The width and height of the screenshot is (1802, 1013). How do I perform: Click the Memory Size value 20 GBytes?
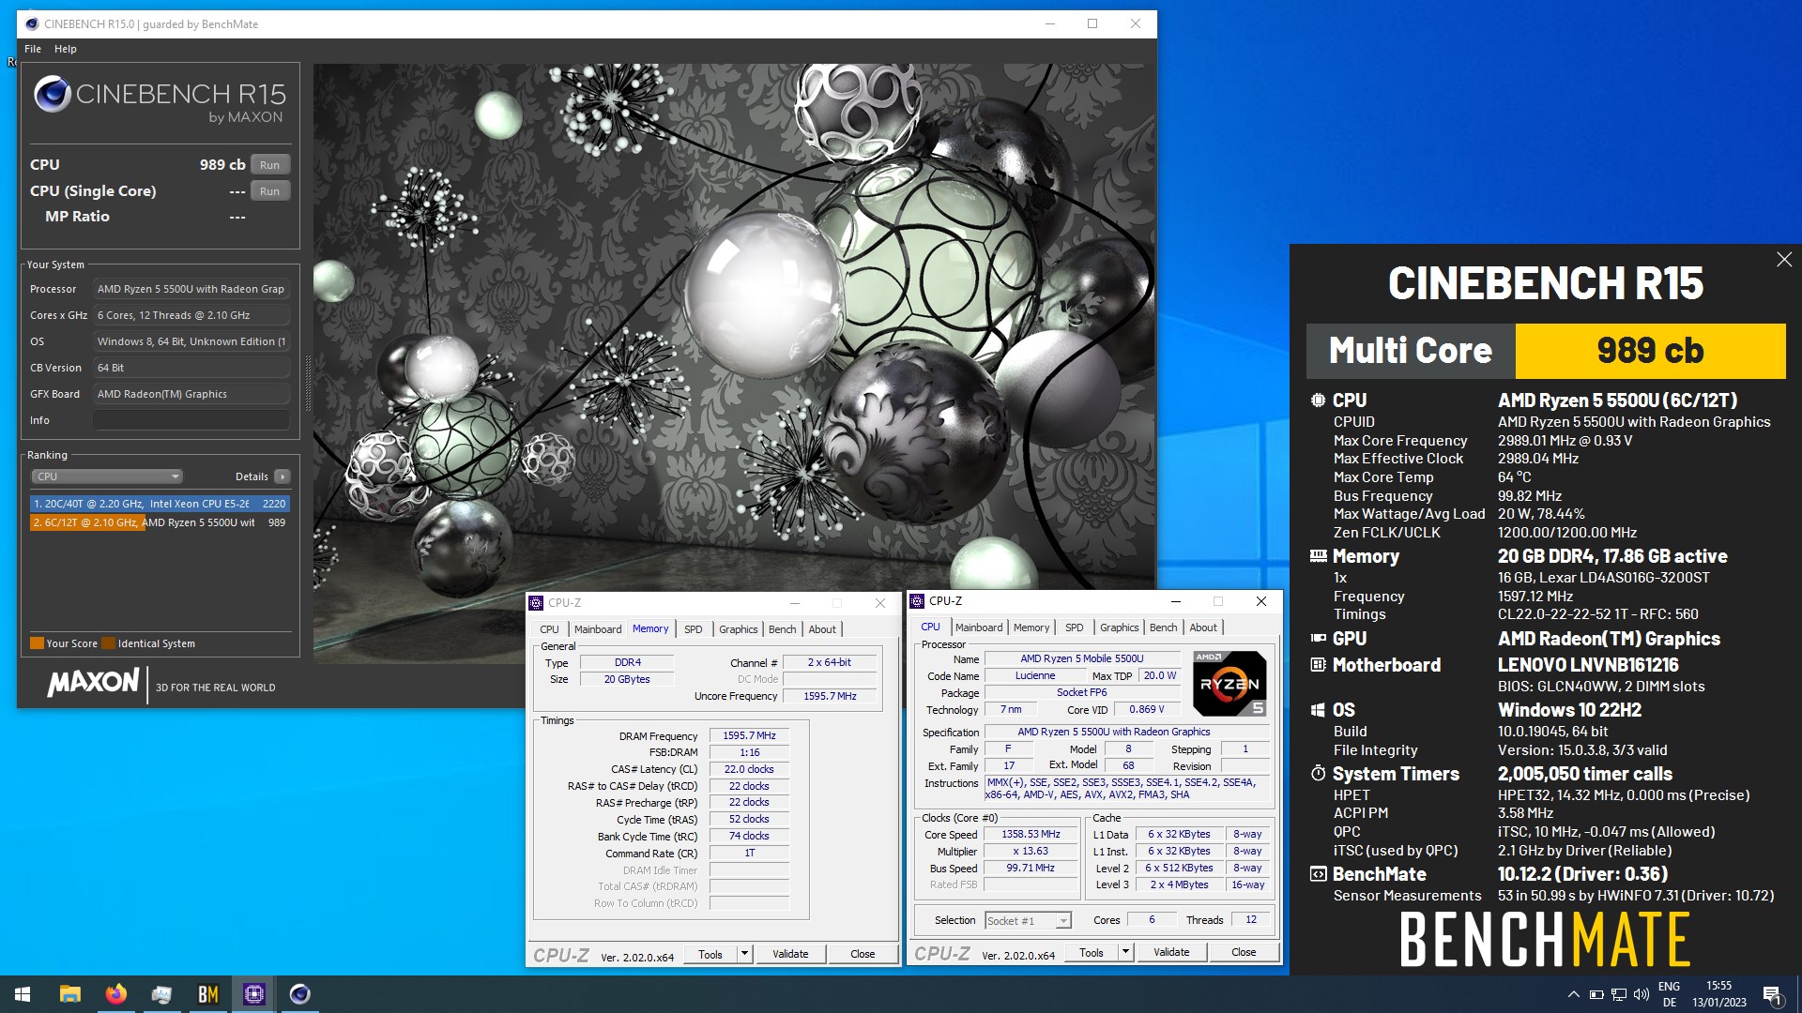(x=627, y=680)
